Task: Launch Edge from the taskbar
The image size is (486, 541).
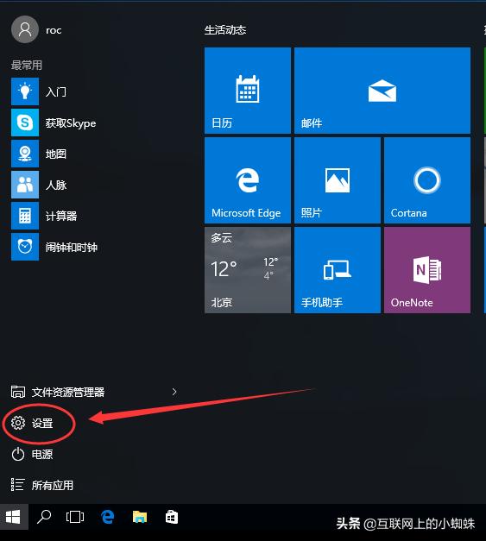Action: click(107, 517)
